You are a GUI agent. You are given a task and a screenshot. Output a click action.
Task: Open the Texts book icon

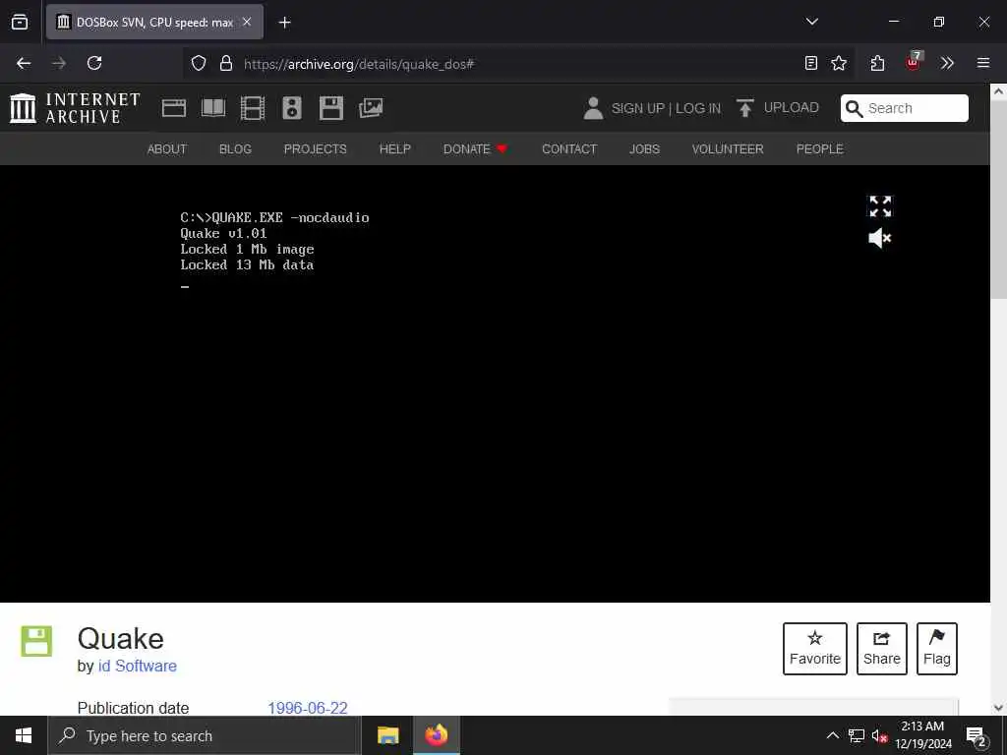pos(213,108)
